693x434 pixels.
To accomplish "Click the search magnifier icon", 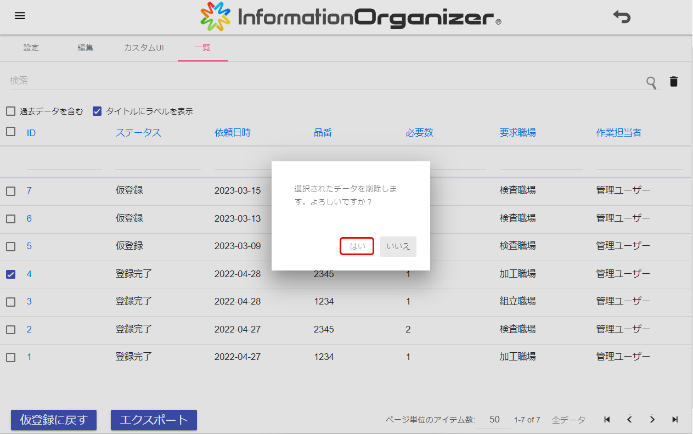I will 651,82.
